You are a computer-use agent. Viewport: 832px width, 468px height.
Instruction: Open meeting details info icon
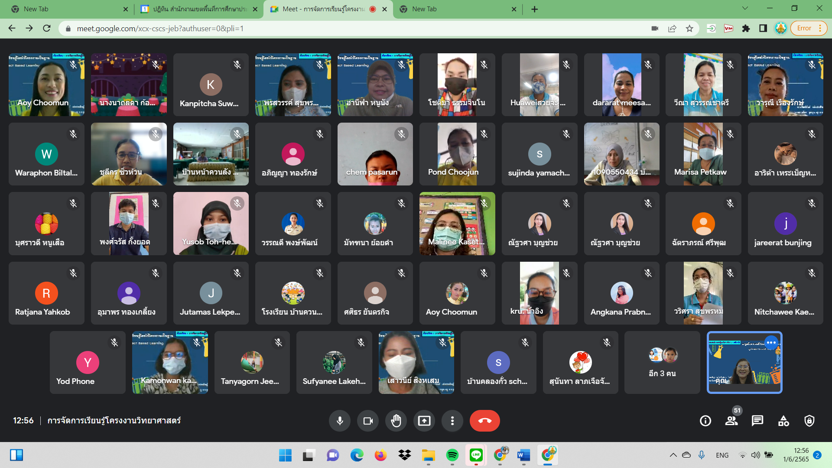705,421
